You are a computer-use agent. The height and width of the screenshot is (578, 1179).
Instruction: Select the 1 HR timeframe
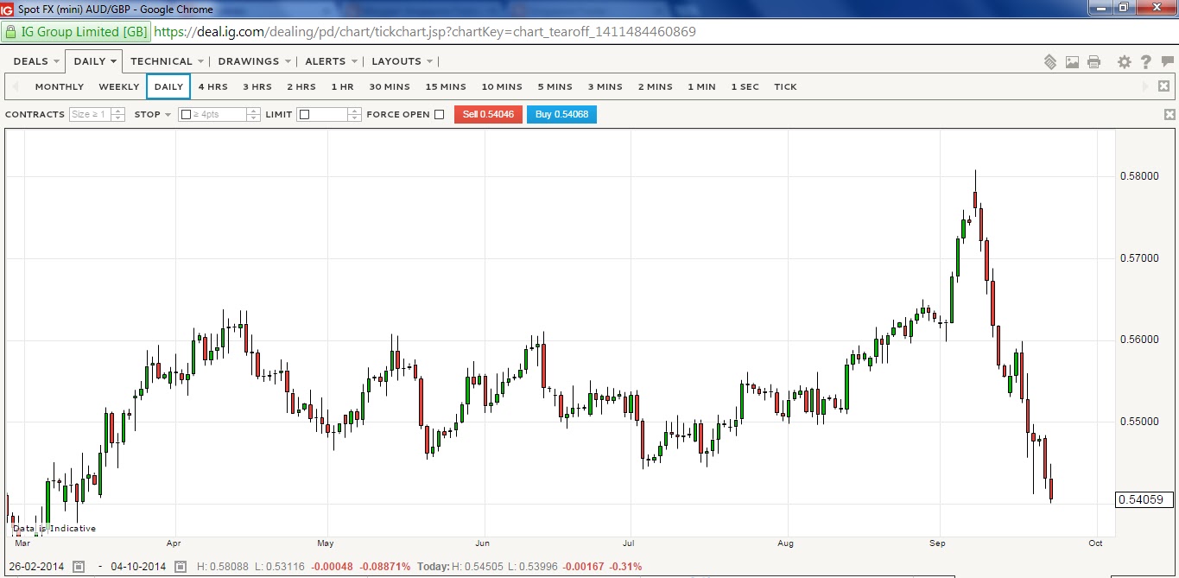point(343,86)
